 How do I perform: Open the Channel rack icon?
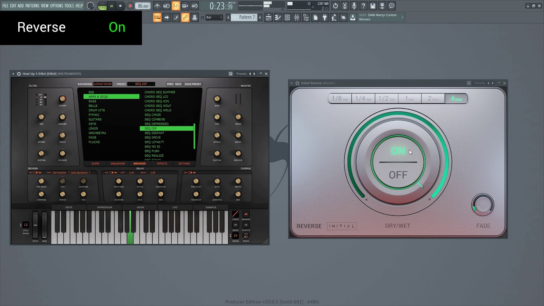(x=287, y=17)
